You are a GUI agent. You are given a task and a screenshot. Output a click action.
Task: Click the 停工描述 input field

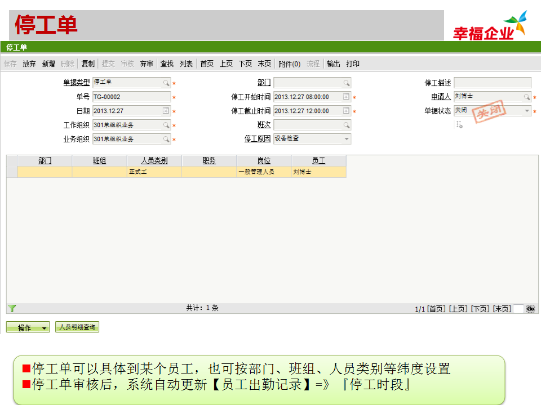click(493, 83)
